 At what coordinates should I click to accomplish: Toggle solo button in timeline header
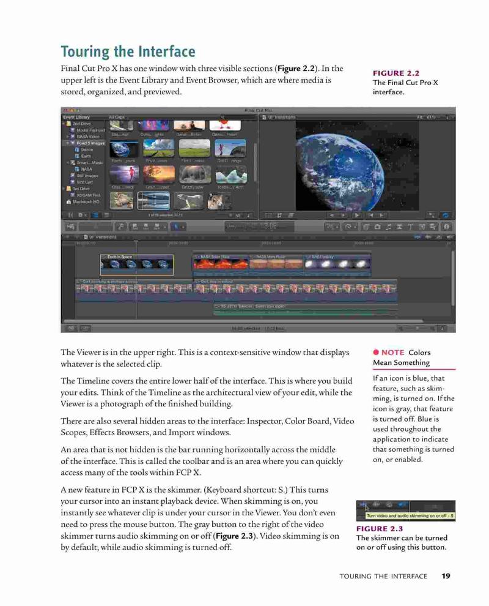pos(439,237)
